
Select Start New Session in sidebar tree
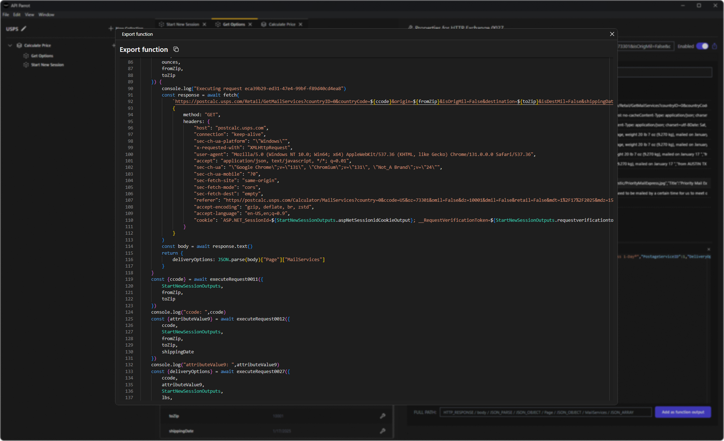coord(48,65)
